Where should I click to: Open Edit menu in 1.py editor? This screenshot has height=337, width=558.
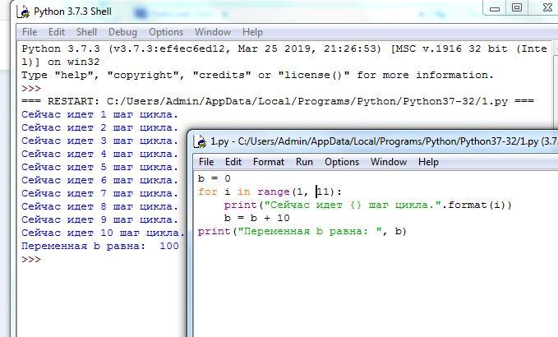(x=233, y=162)
